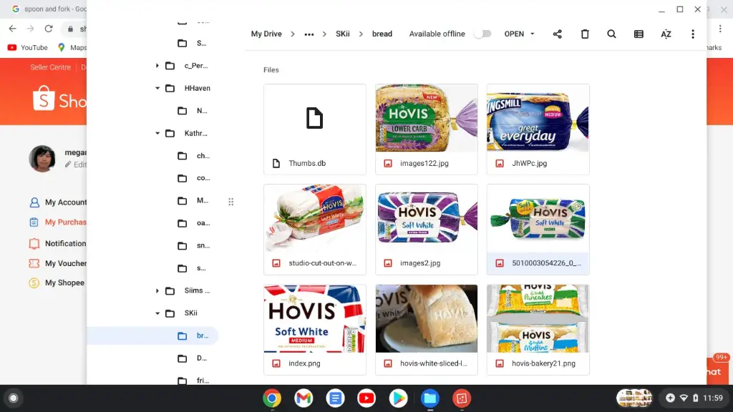Open the AZ sort options

(666, 34)
